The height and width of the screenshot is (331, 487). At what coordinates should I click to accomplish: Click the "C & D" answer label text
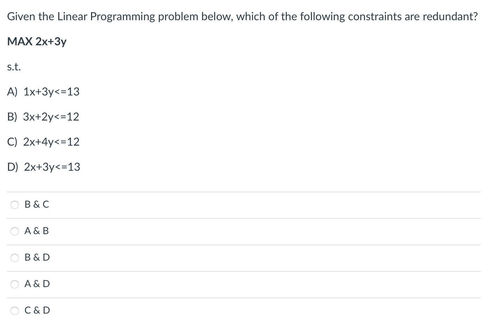(36, 310)
